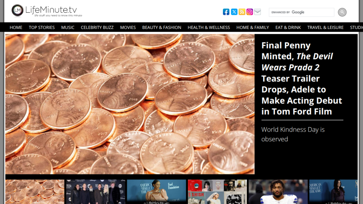Select the album covers collage thumbnail
Image resolution: width=363 pixels, height=204 pixels.
coord(217,192)
